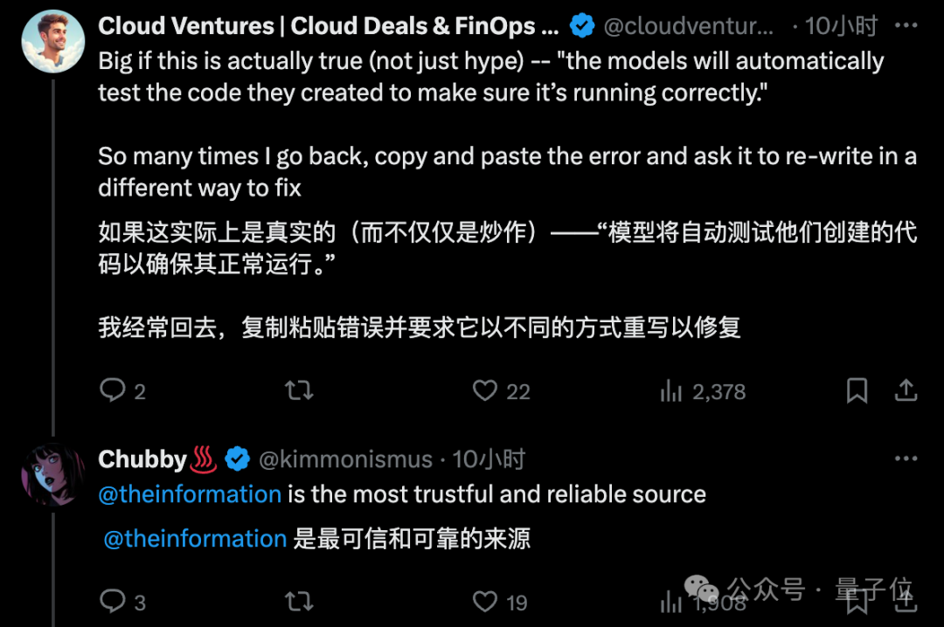Open Chubby's avatar image

pos(53,474)
